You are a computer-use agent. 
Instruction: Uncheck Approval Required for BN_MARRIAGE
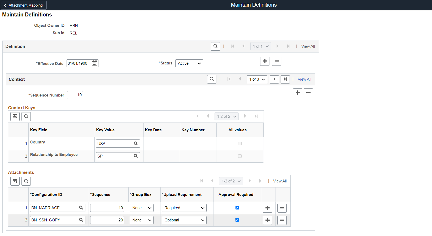click(237, 208)
